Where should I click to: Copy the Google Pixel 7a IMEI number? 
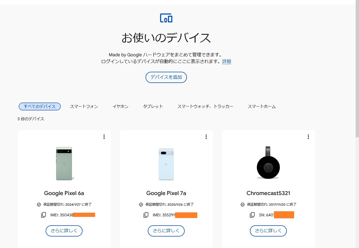click(146, 215)
